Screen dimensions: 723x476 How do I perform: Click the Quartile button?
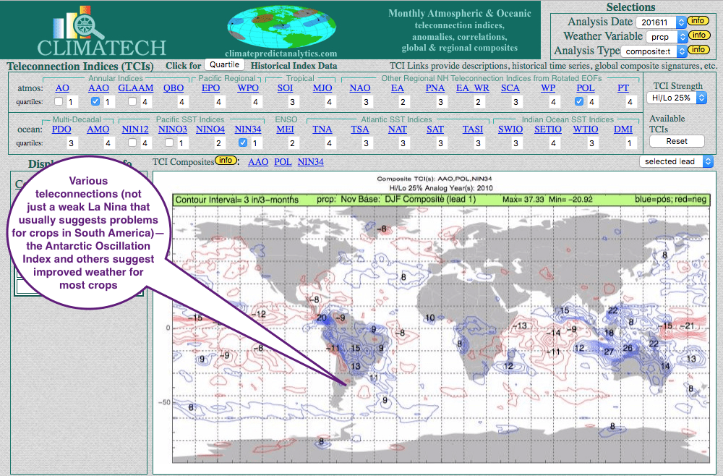(x=226, y=65)
